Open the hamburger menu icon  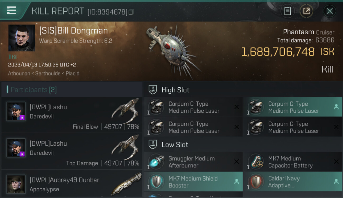tap(12, 11)
